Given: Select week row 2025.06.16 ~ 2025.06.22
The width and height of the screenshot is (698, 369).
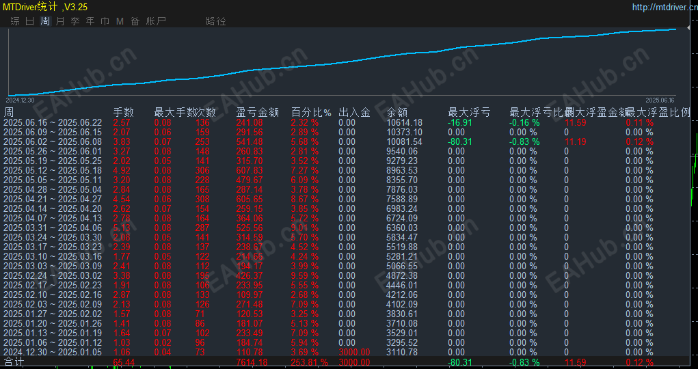Looking at the screenshot, I should (x=53, y=122).
